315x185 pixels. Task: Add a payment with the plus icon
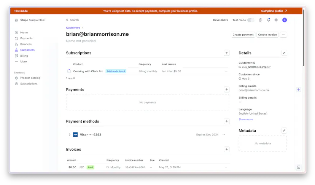[x=227, y=89]
